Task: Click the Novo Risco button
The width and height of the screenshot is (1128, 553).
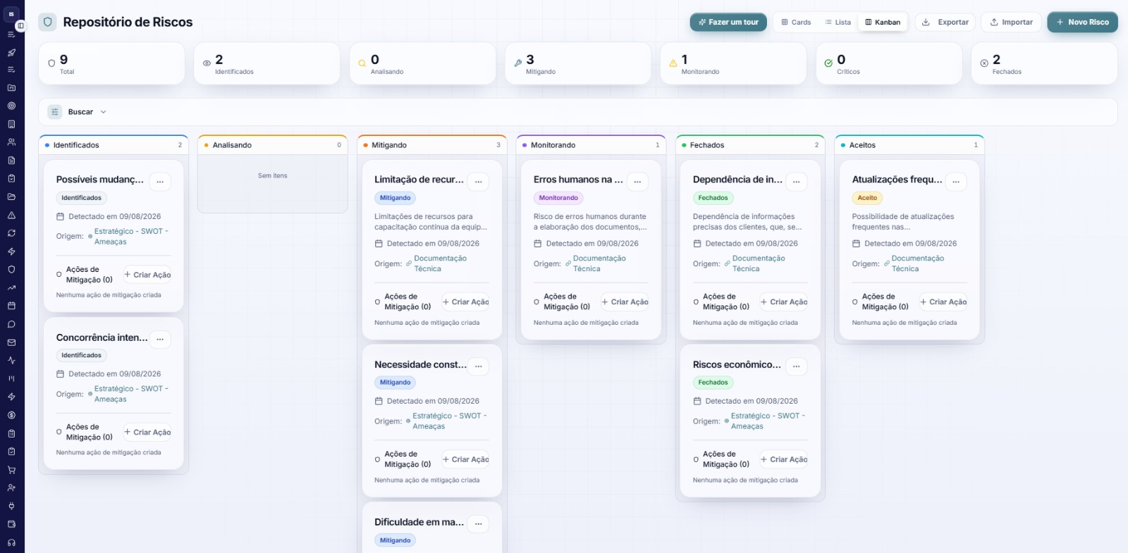Action: (1082, 23)
